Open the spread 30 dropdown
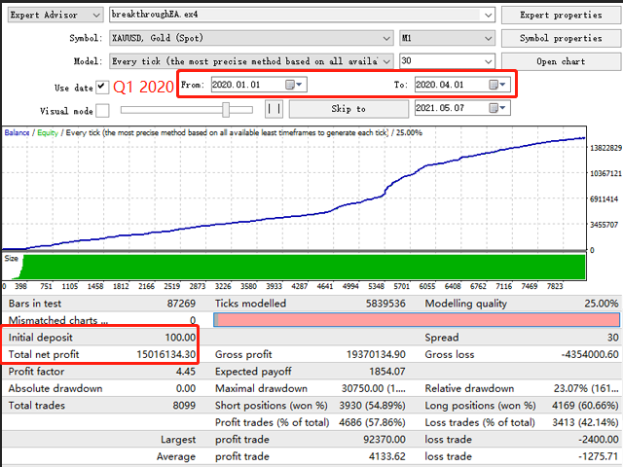The height and width of the screenshot is (467, 623). click(489, 61)
